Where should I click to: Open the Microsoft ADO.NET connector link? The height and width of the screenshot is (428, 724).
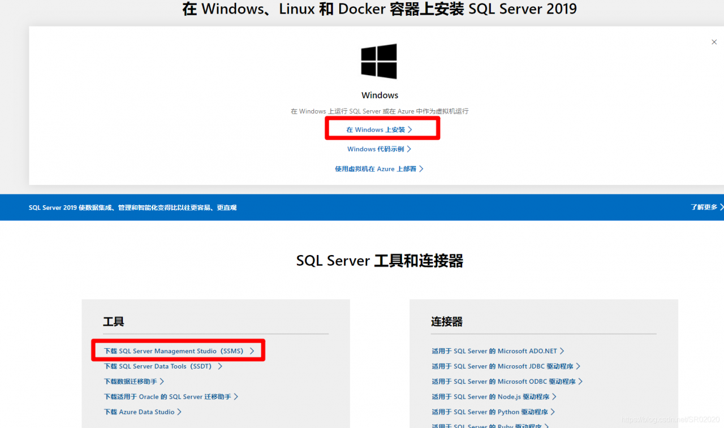tap(498, 351)
